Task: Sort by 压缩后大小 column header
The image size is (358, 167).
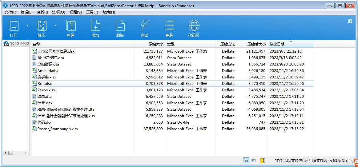Action: click(252, 44)
